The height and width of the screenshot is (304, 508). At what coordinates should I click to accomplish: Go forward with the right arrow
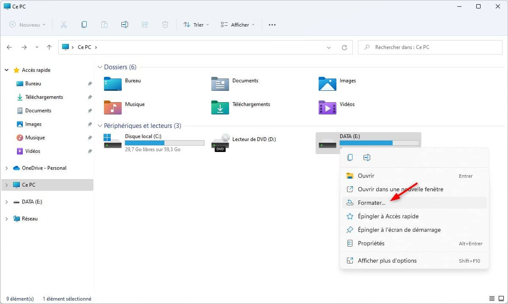[x=24, y=47]
